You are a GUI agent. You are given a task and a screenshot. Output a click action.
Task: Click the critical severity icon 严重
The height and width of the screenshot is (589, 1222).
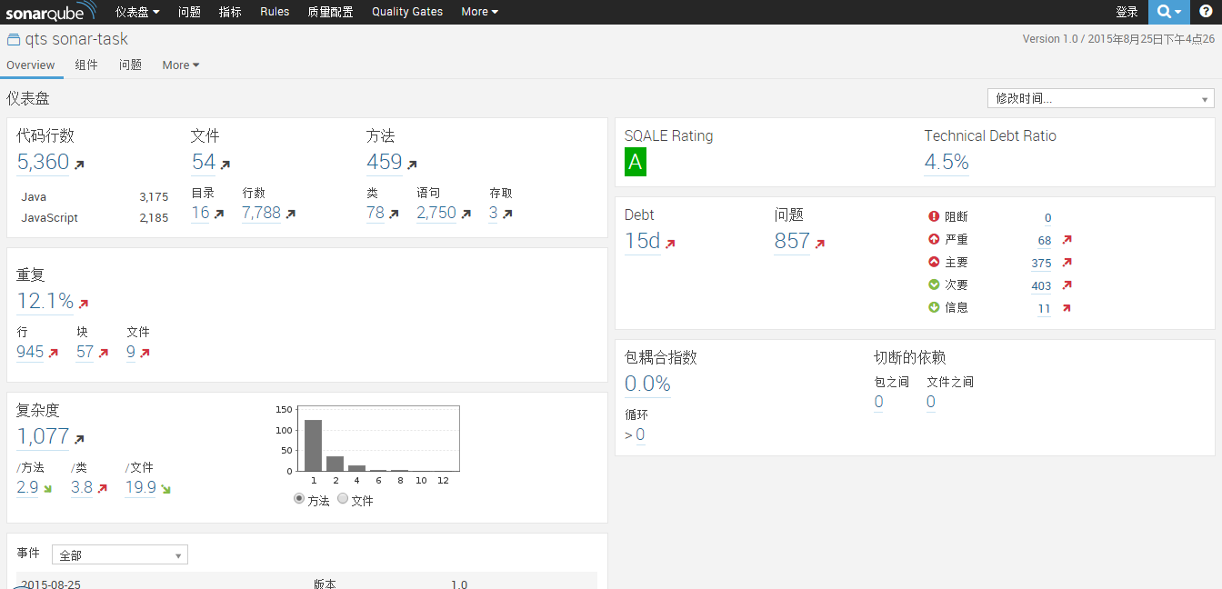(x=934, y=240)
